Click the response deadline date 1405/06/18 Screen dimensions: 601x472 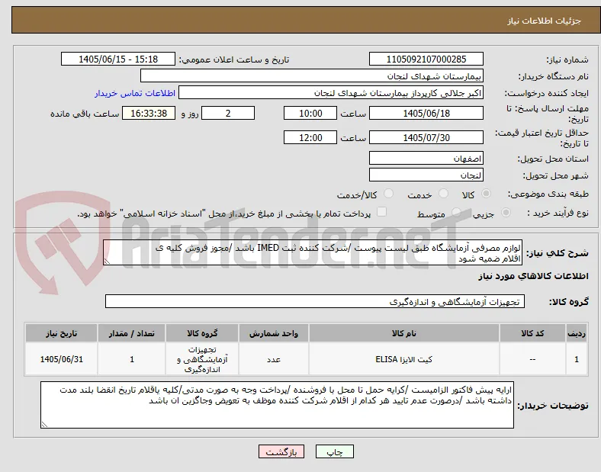(426, 113)
